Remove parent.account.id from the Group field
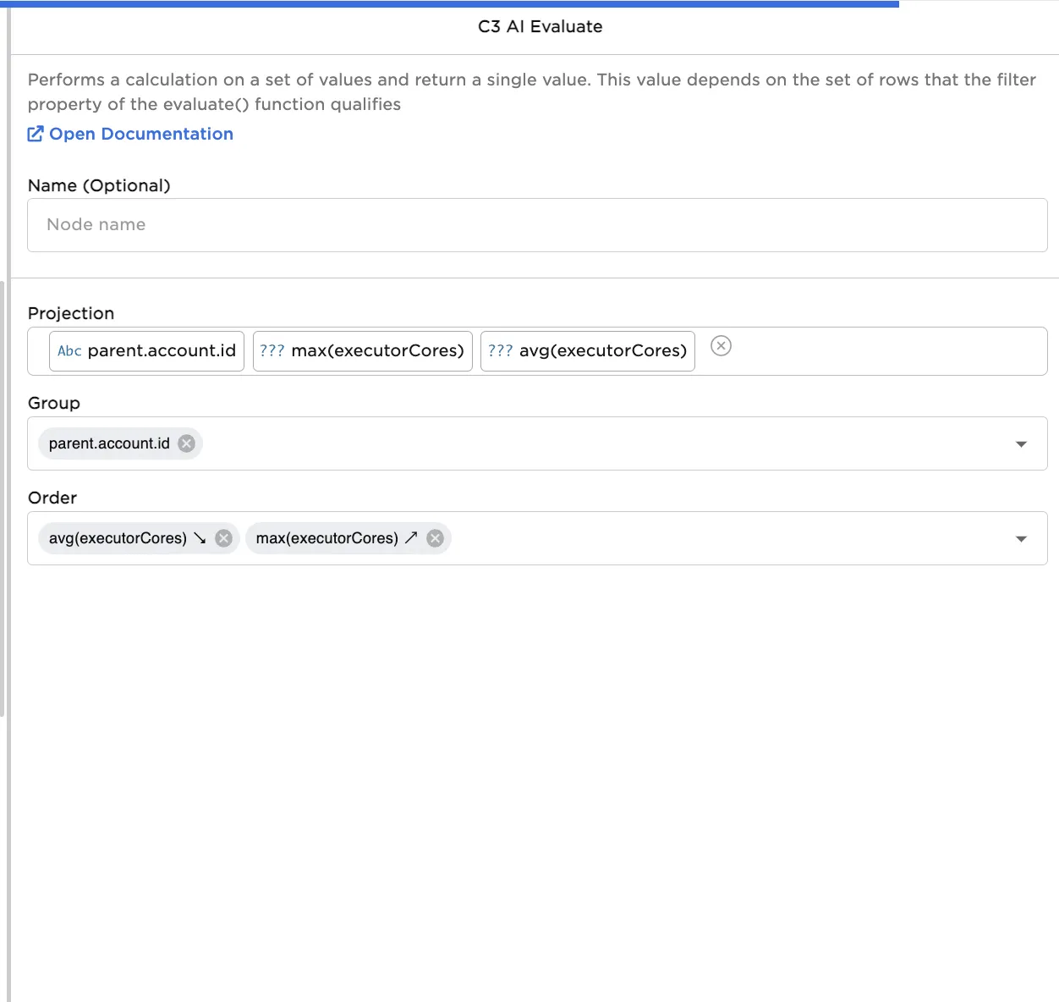Screen dimensions: 1059x1002 click(186, 443)
